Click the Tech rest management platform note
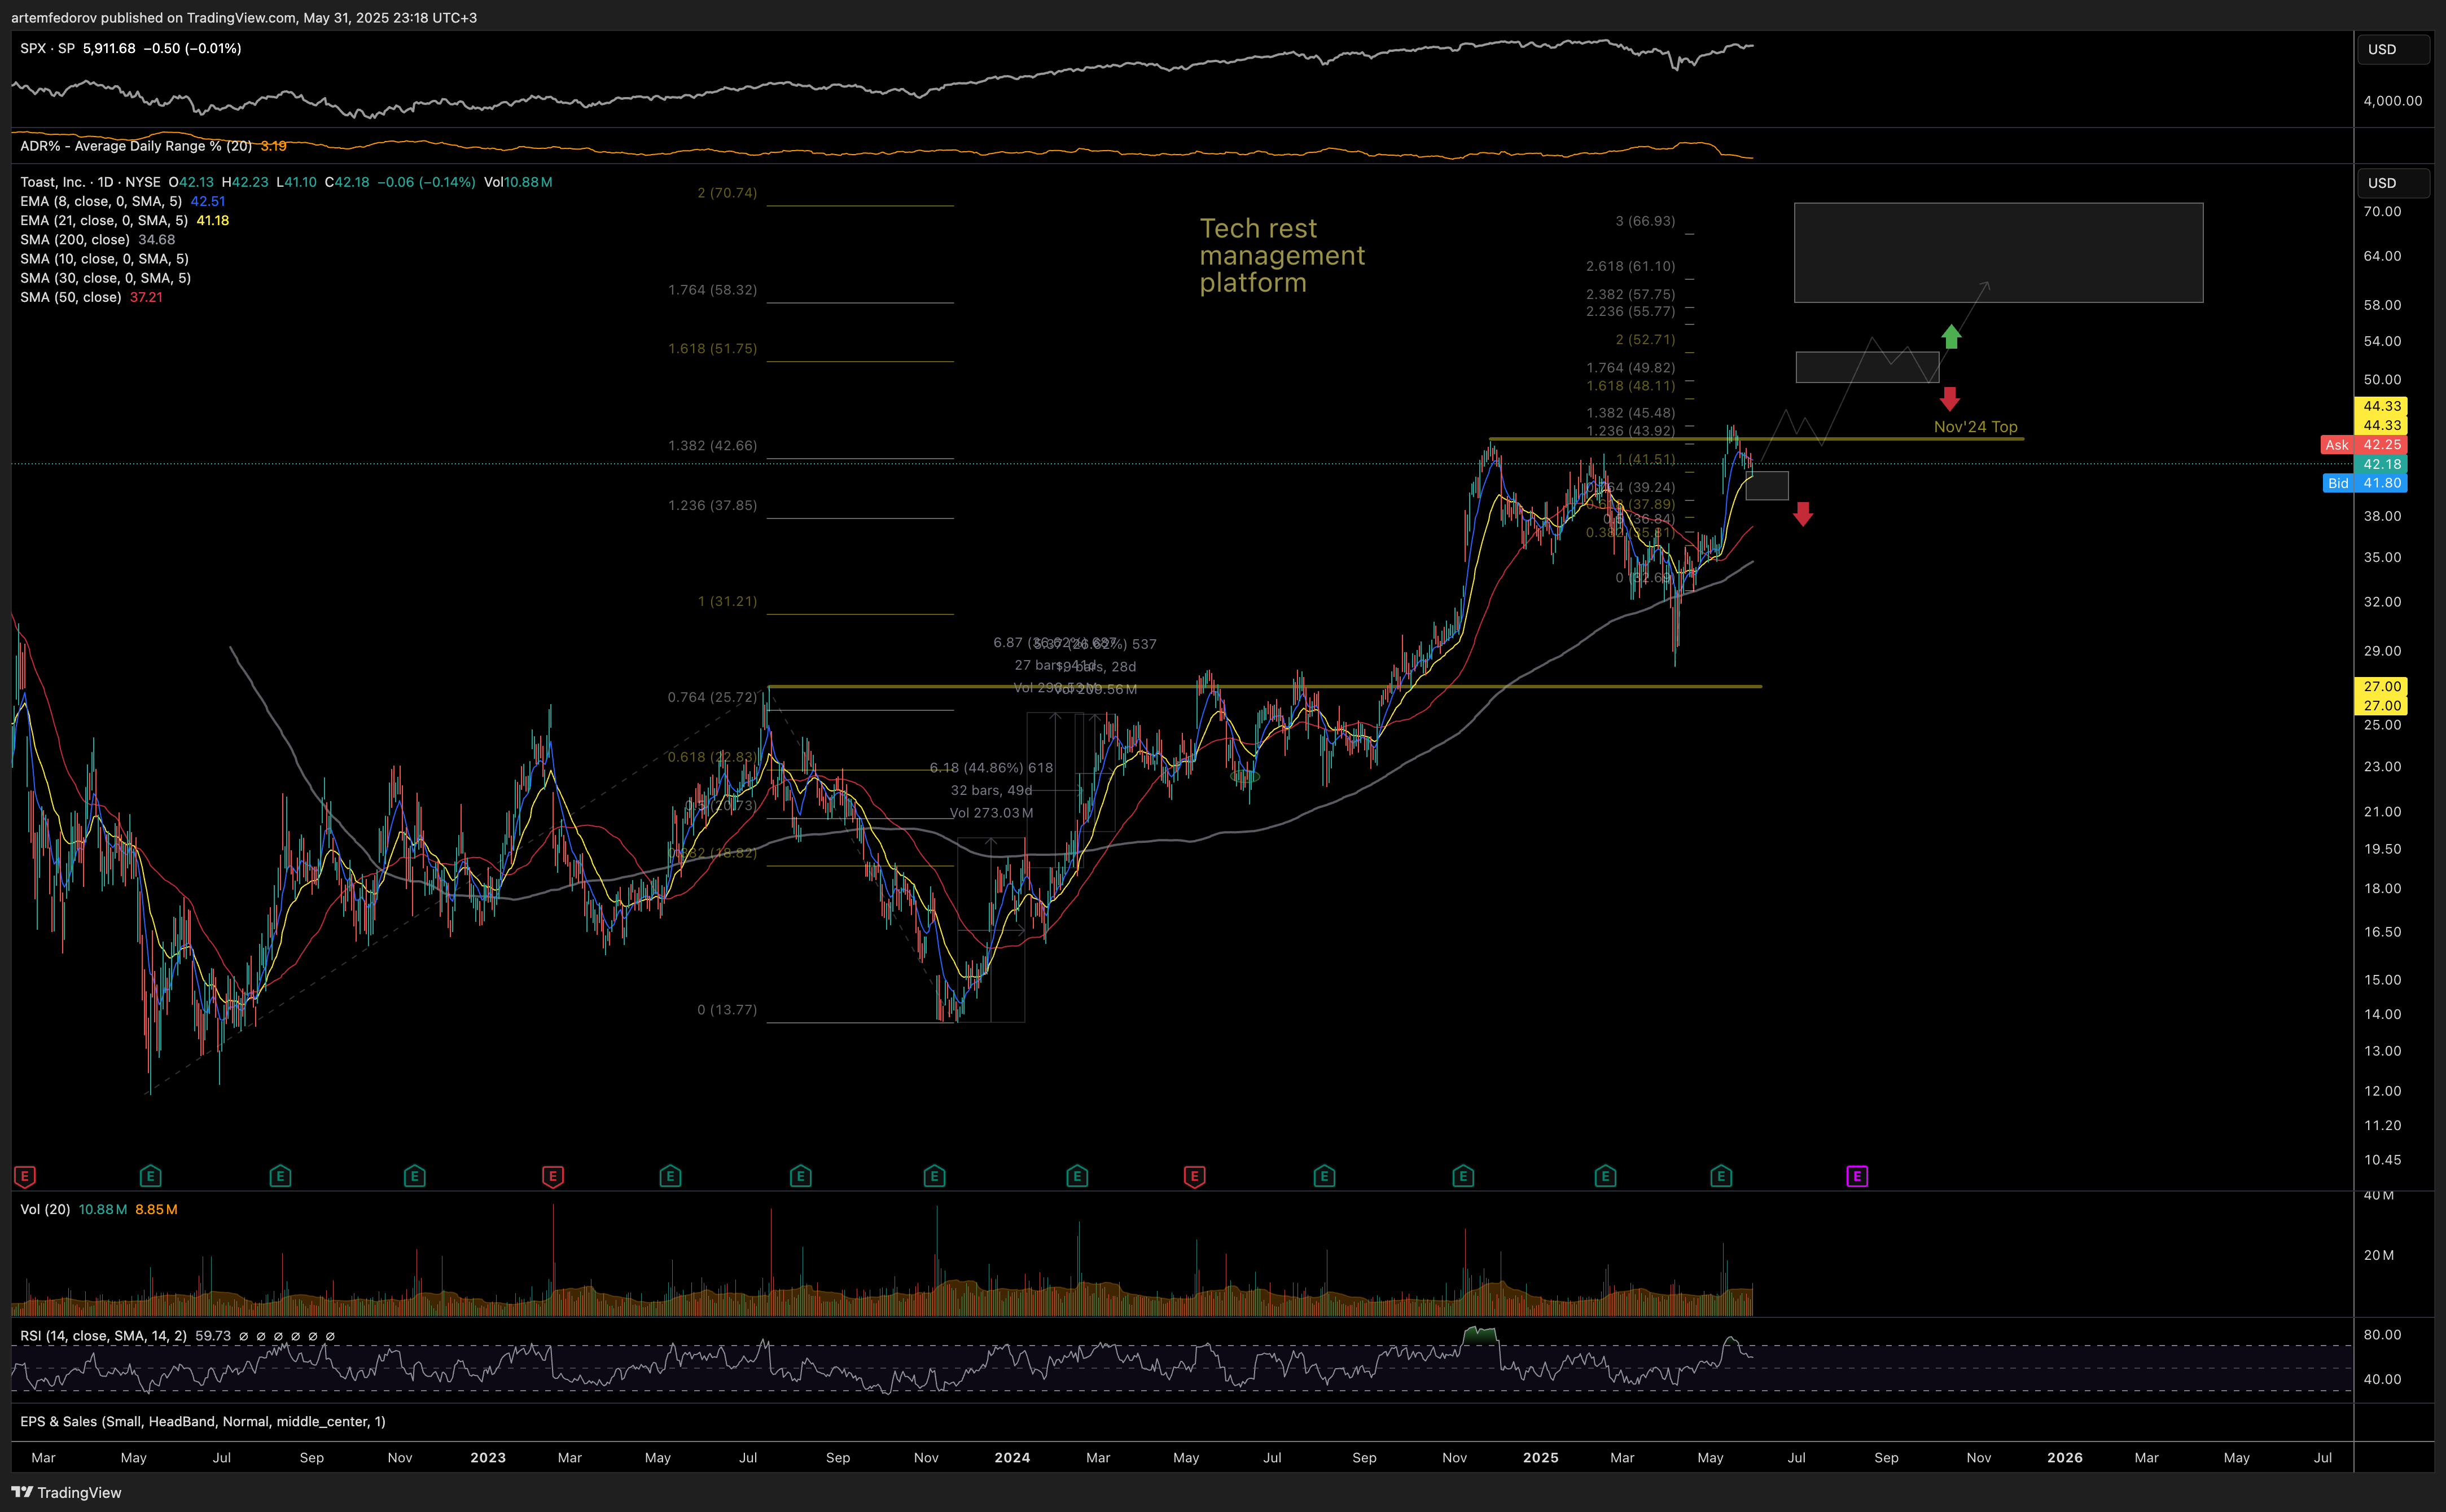 point(1282,256)
